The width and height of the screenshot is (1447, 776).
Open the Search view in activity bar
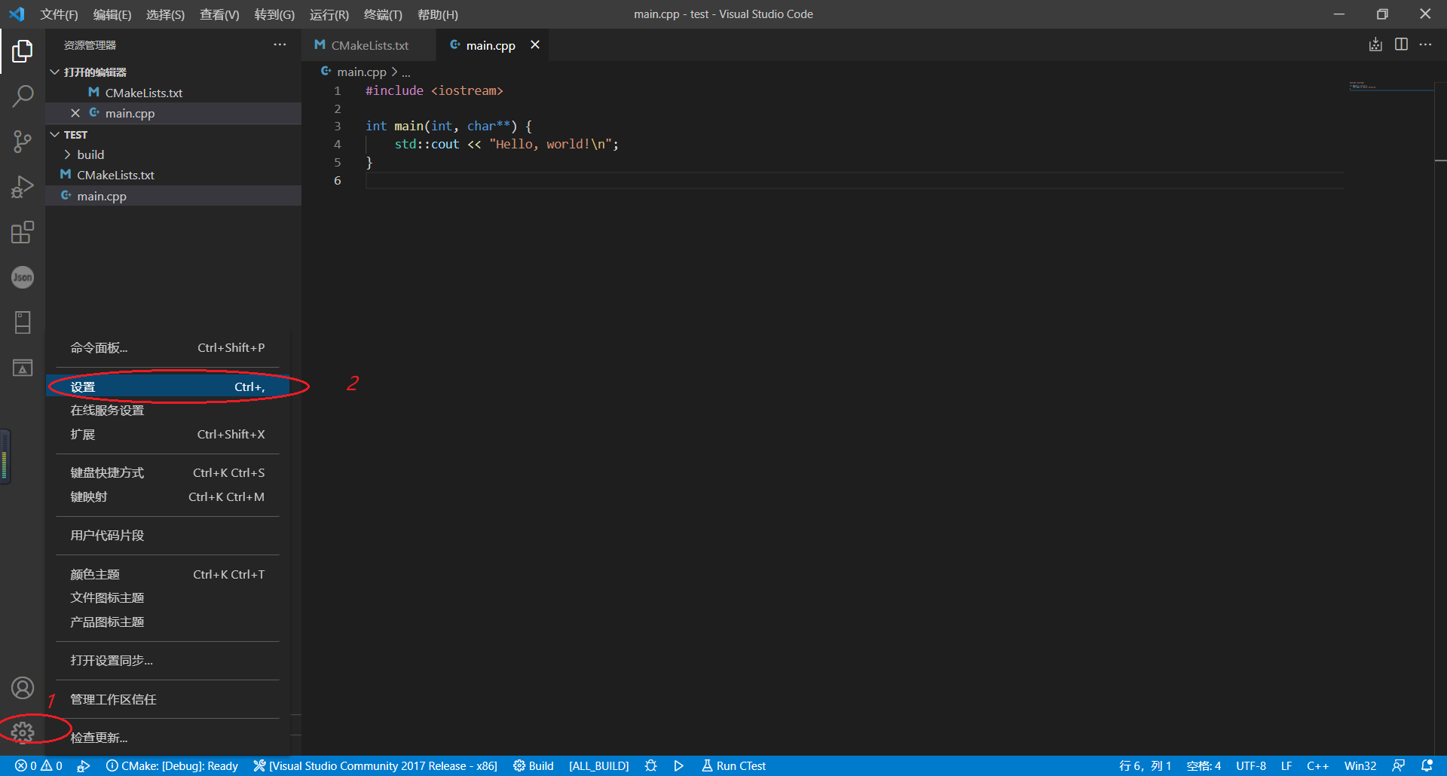click(23, 96)
